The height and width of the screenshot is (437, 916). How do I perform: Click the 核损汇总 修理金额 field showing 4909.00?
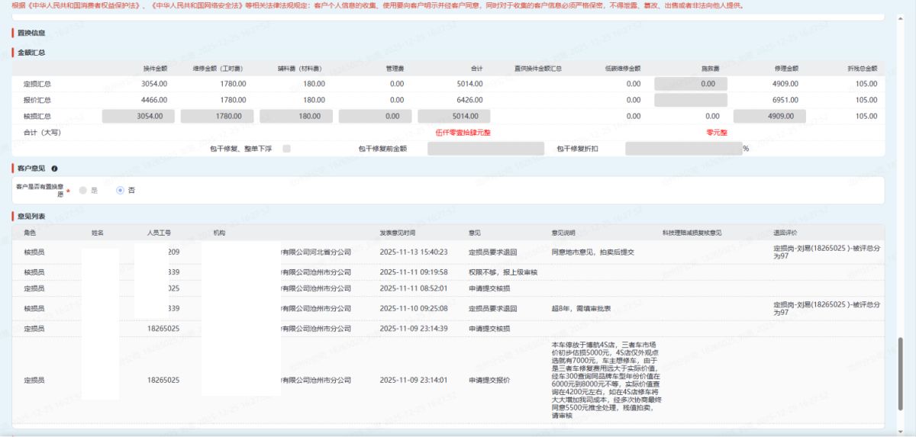click(x=769, y=116)
